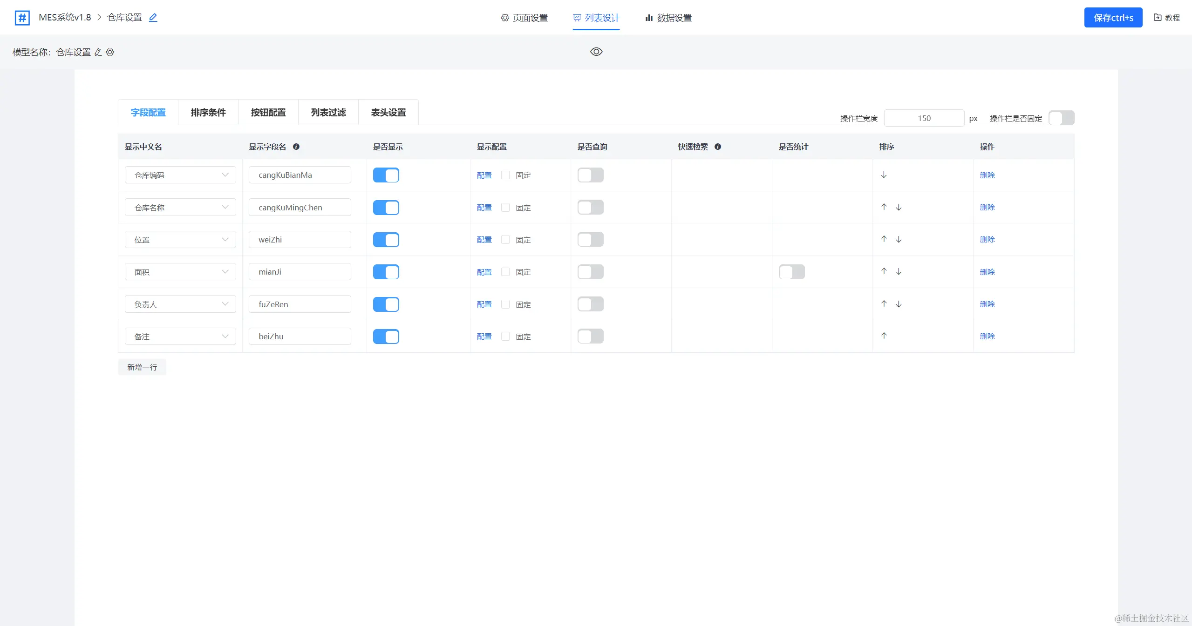
Task: Open the 备注 display name dropdown
Action: 180,337
